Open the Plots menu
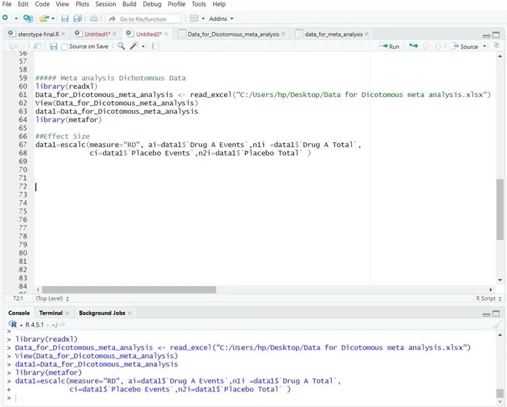The height and width of the screenshot is (407, 507). tap(82, 4)
